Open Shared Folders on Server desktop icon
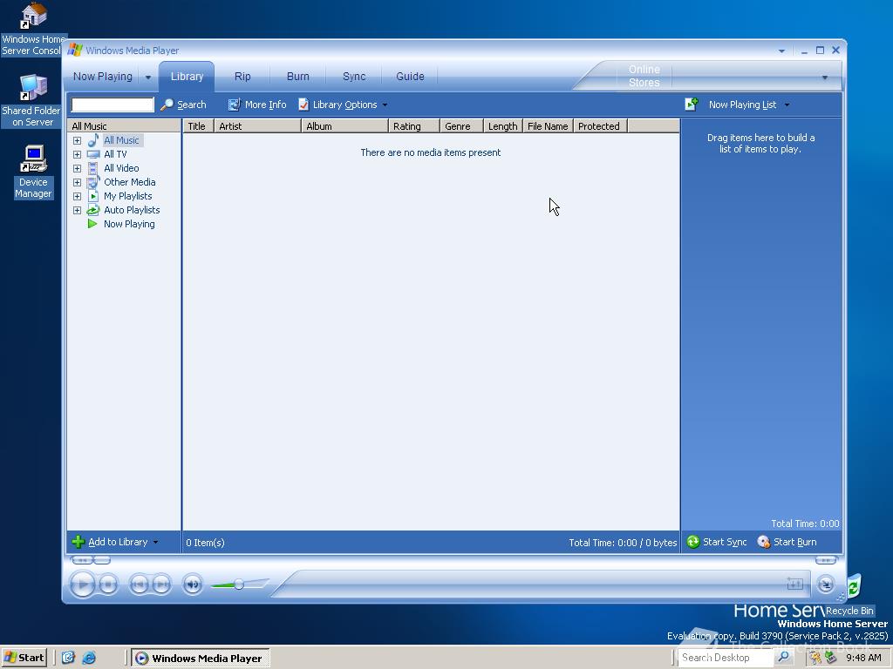The image size is (893, 669). [32, 100]
